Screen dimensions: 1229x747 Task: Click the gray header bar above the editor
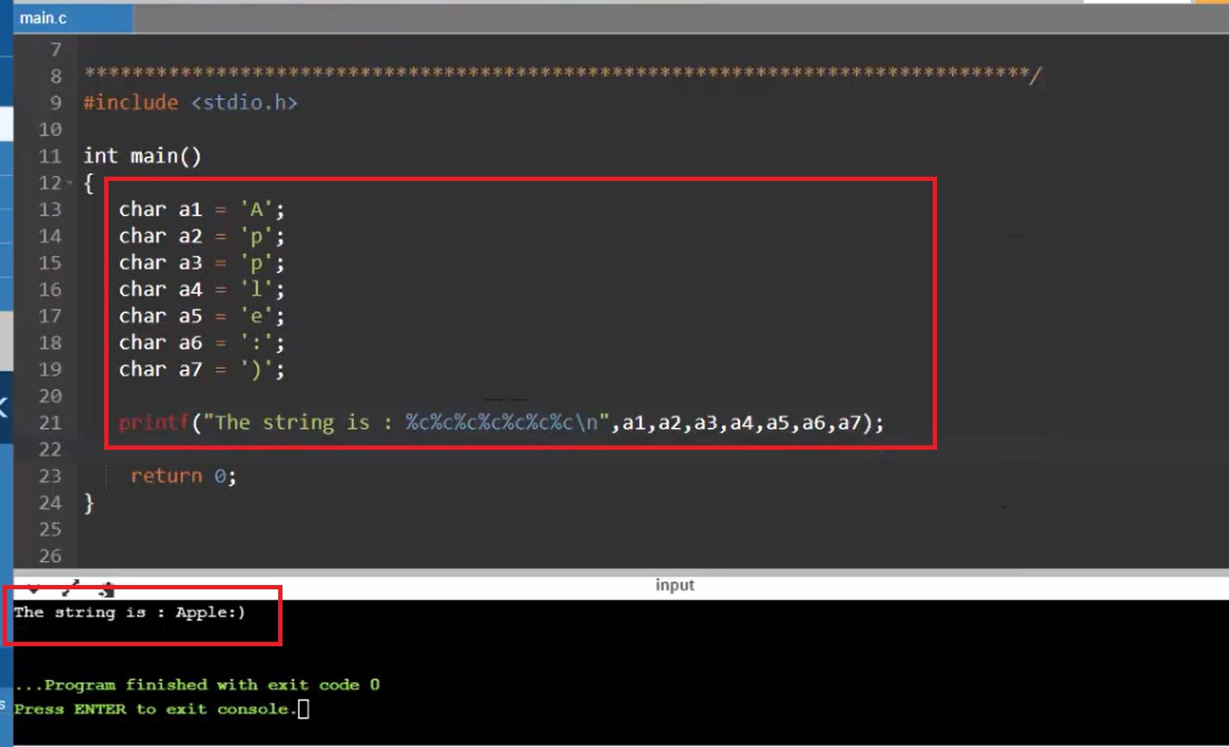[x=603, y=16]
